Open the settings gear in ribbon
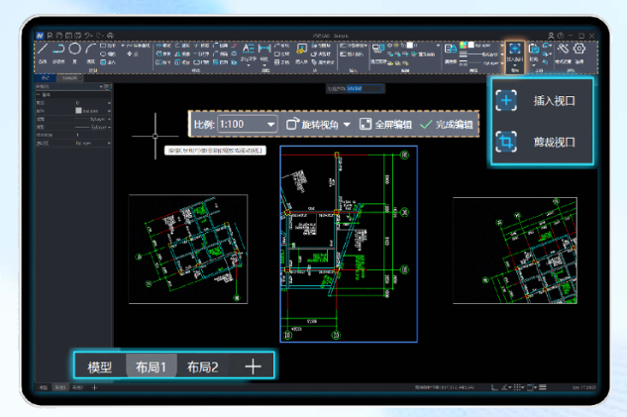The width and height of the screenshot is (627, 417). coord(580,50)
